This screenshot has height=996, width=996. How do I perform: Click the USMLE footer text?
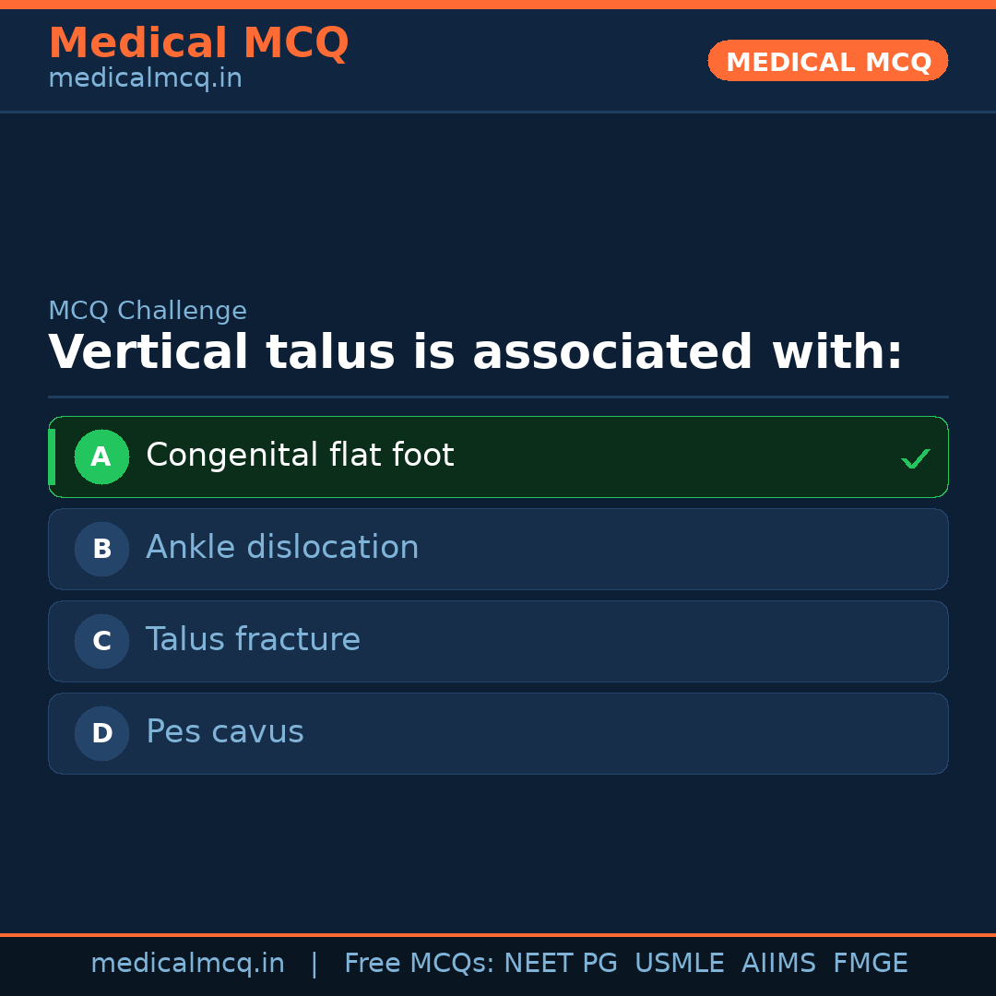point(680,963)
